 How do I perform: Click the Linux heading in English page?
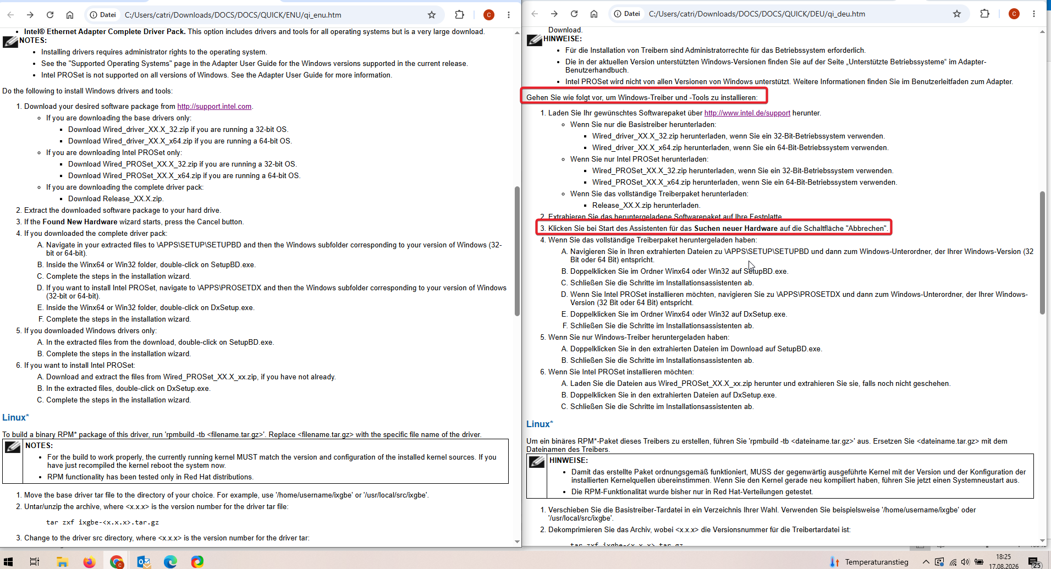(15, 417)
